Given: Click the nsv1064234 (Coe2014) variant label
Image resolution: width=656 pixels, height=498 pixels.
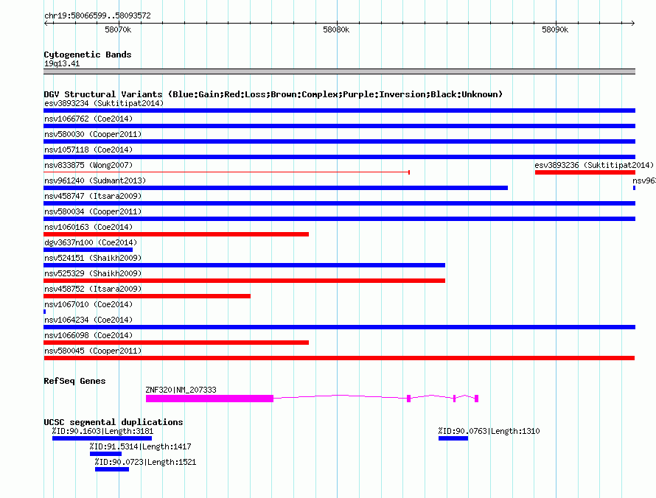Looking at the screenshot, I should pos(88,320).
